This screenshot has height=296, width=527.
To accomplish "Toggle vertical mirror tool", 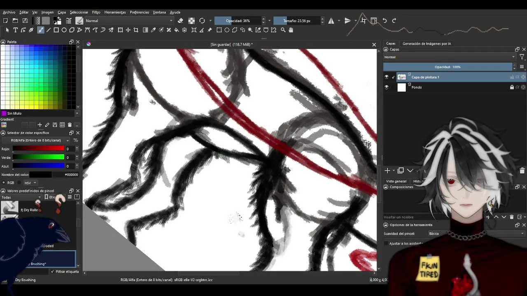I will pyautogui.click(x=347, y=21).
